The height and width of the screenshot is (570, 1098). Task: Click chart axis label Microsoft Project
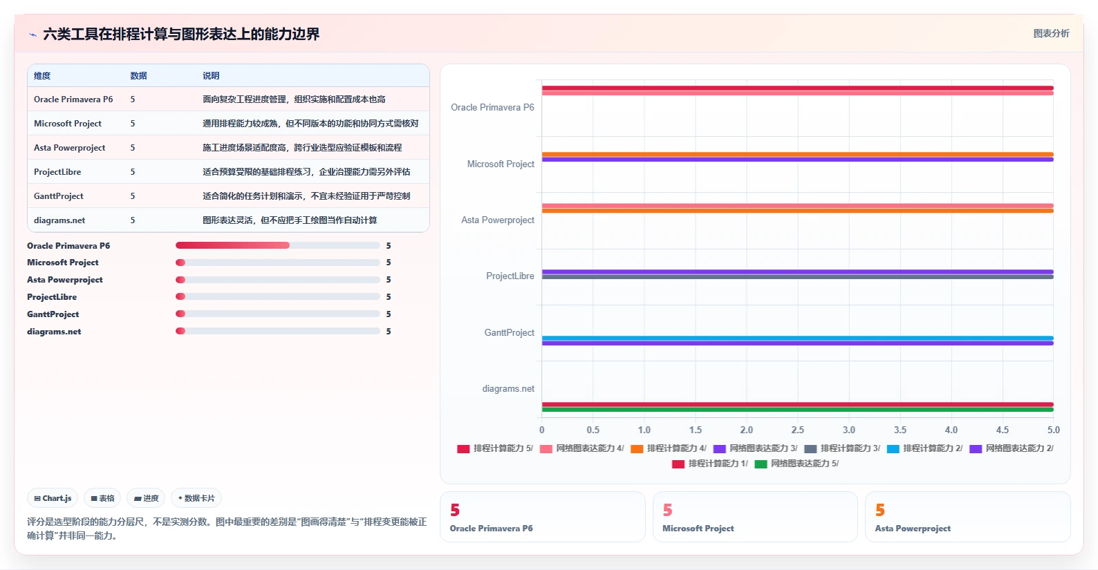tap(501, 164)
